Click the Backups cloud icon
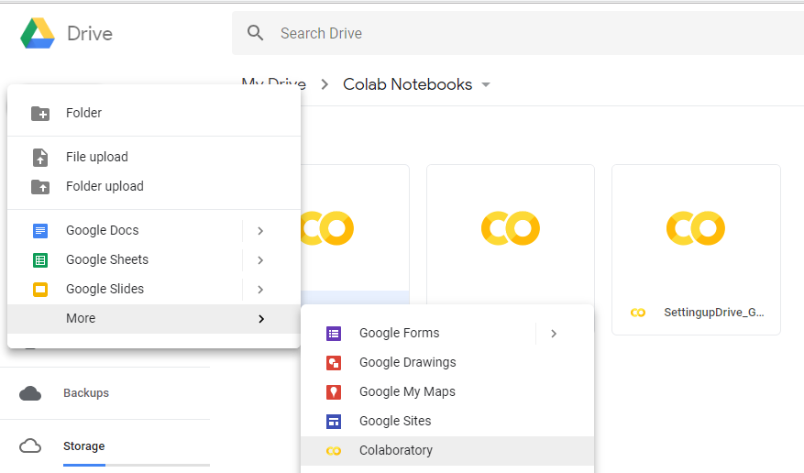Image resolution: width=804 pixels, height=473 pixels. click(30, 393)
